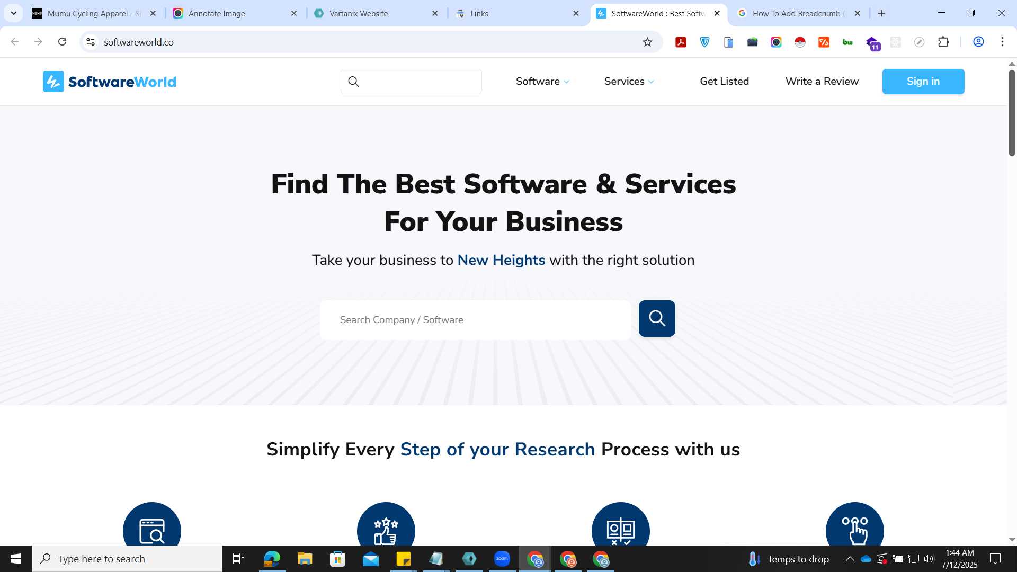1017x572 pixels.
Task: Click the New Heights highlighted text
Action: click(501, 260)
